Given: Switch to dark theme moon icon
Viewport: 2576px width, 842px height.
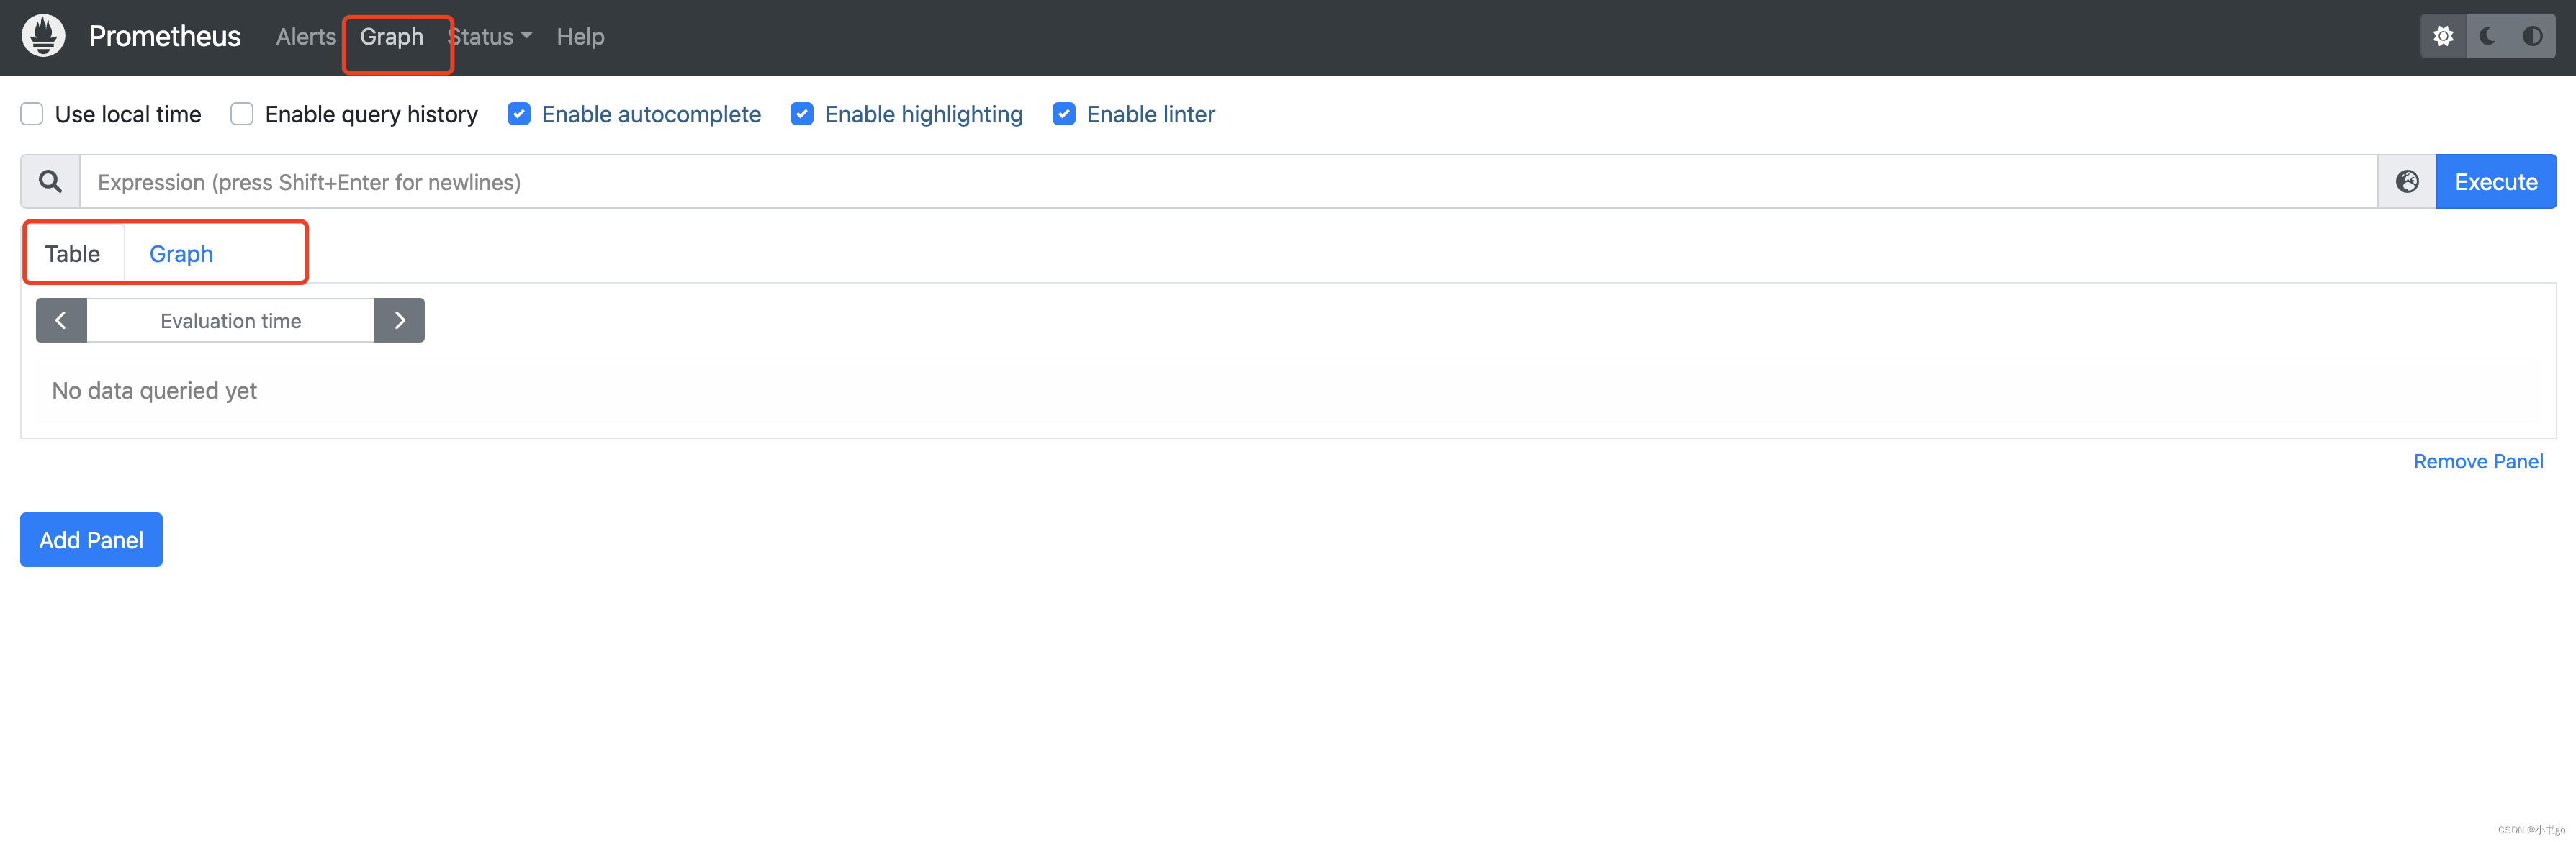Looking at the screenshot, I should coord(2488,36).
